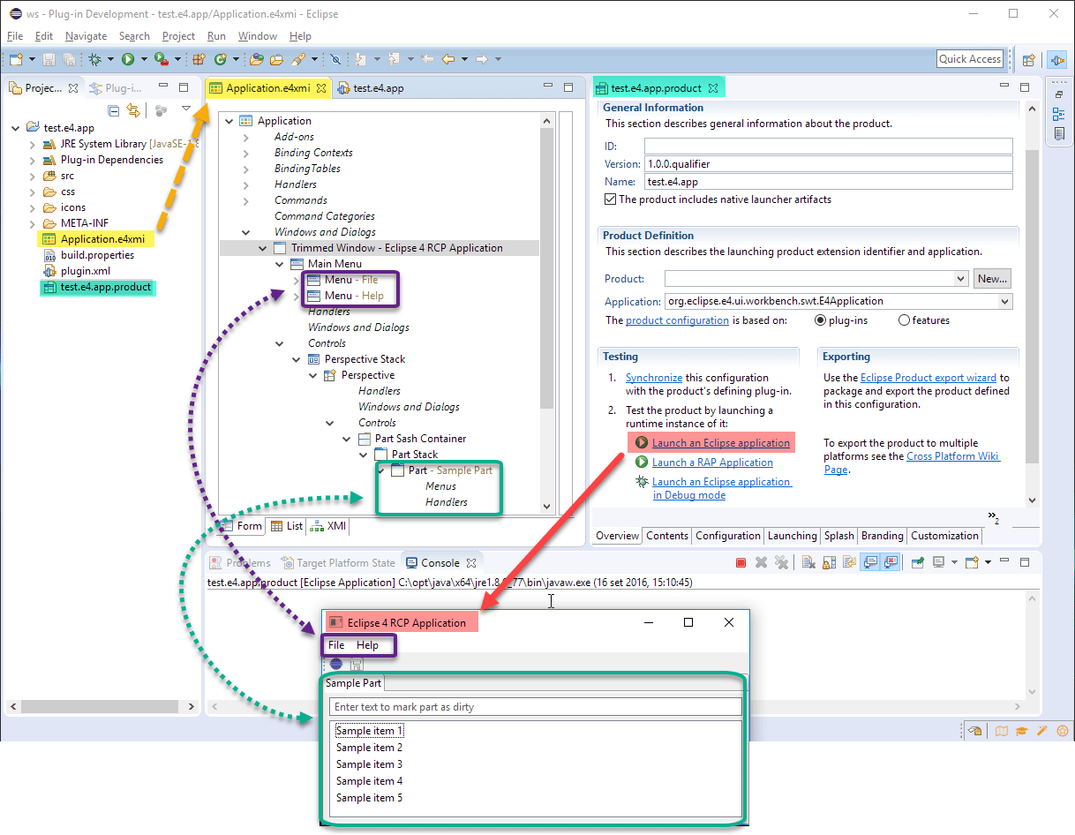
Task: Expand the Add-ons node in Application model
Action: click(x=246, y=137)
